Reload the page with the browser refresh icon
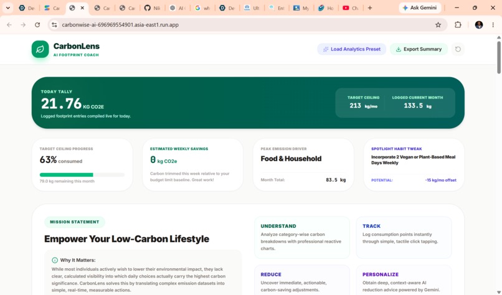Image resolution: width=502 pixels, height=295 pixels. point(37,25)
